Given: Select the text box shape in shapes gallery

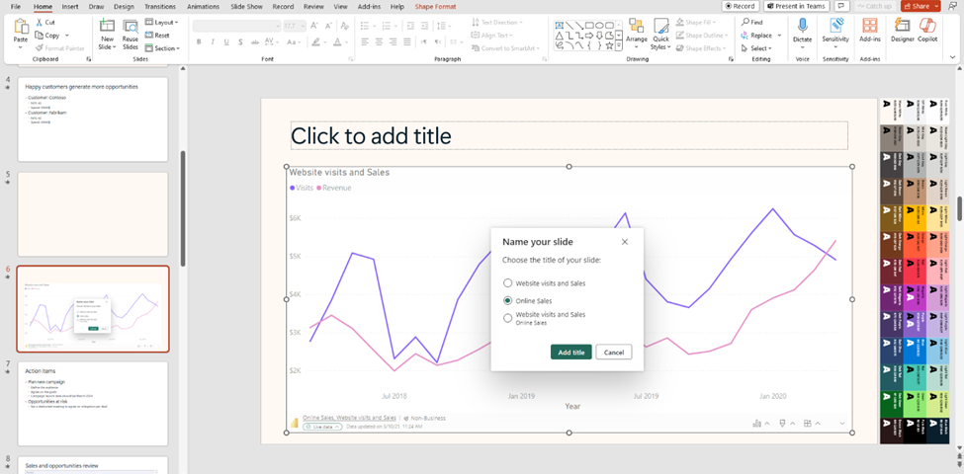Looking at the screenshot, I should pyautogui.click(x=560, y=25).
